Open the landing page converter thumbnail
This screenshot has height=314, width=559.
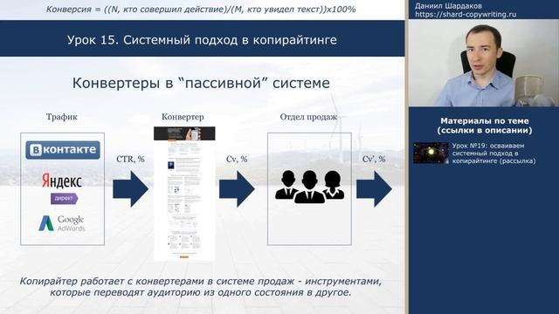(x=184, y=194)
